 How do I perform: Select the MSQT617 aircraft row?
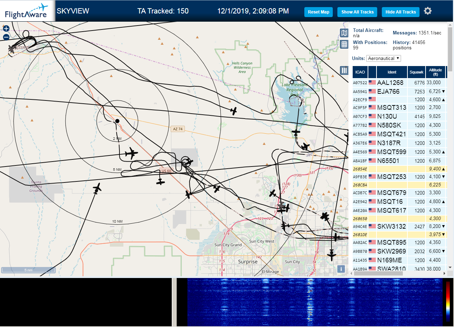[399, 210]
